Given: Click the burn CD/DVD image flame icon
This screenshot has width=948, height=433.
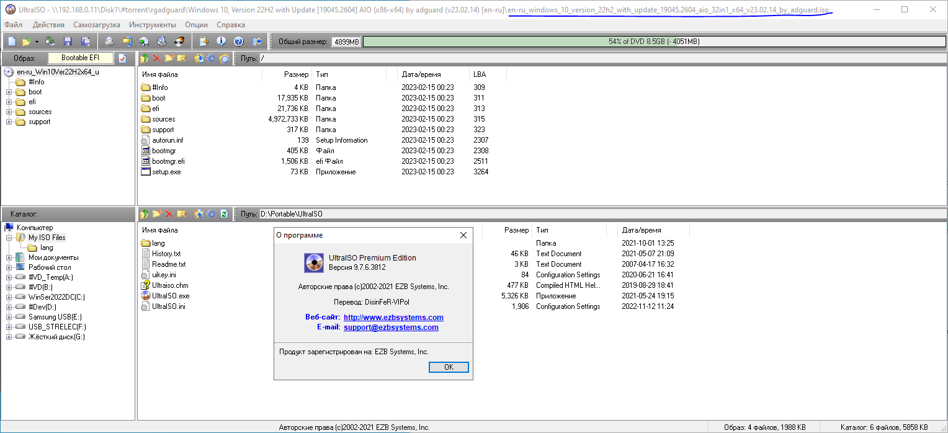Looking at the screenshot, I should point(179,42).
